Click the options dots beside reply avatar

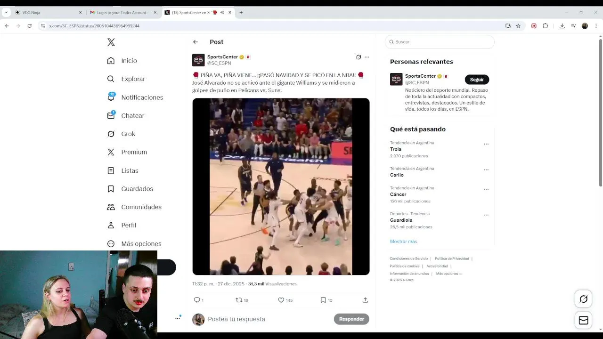[178, 318]
